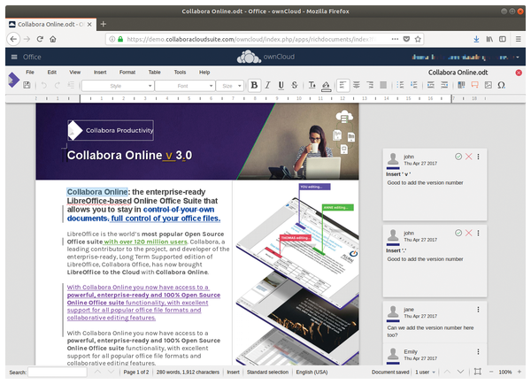
Task: Decrease paragraph indent
Action: coord(444,85)
